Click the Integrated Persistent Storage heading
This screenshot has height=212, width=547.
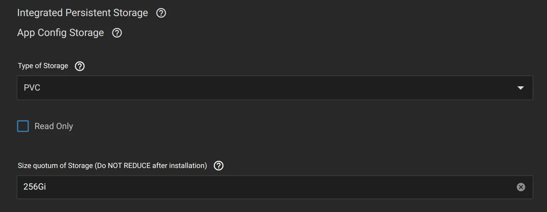point(82,13)
